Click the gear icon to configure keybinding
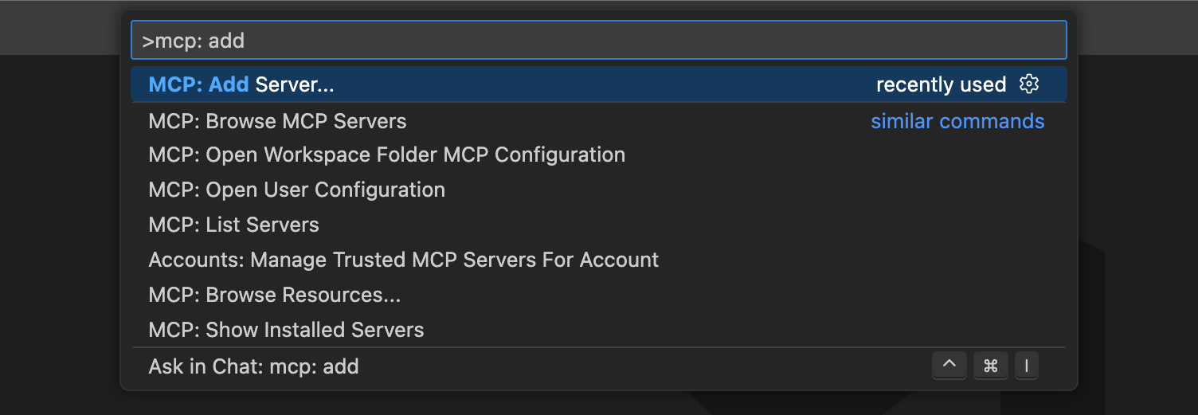 [x=1029, y=84]
